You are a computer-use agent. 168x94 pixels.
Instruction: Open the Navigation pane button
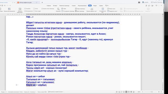pos(20,10)
